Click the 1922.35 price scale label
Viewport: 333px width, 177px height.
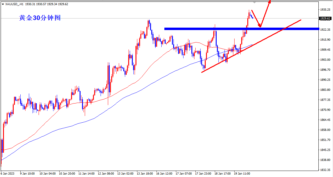[325, 30]
